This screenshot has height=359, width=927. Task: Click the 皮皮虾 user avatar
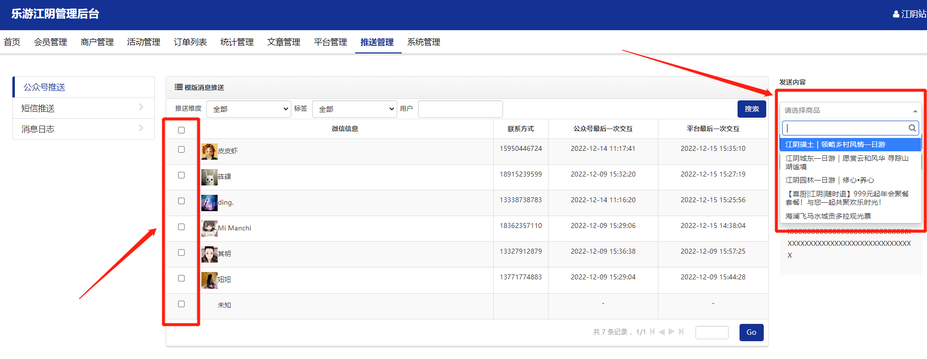click(x=209, y=151)
